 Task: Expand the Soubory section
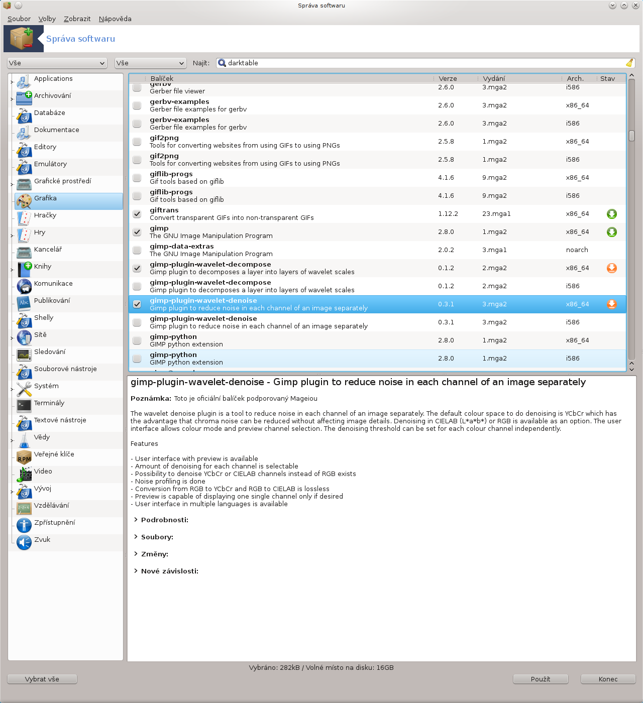tap(136, 537)
